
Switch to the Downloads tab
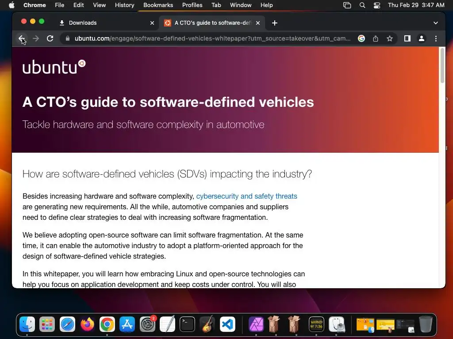106,23
